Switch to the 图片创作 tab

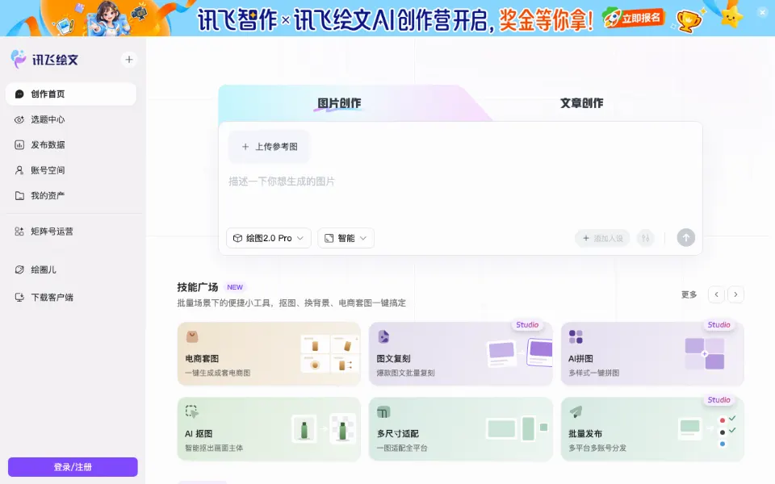pyautogui.click(x=339, y=103)
